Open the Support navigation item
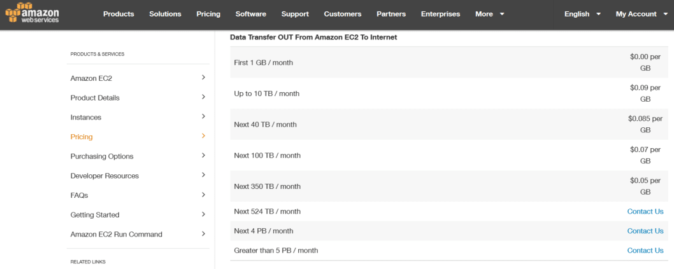Viewport: 674px width, 269px height. pos(295,14)
